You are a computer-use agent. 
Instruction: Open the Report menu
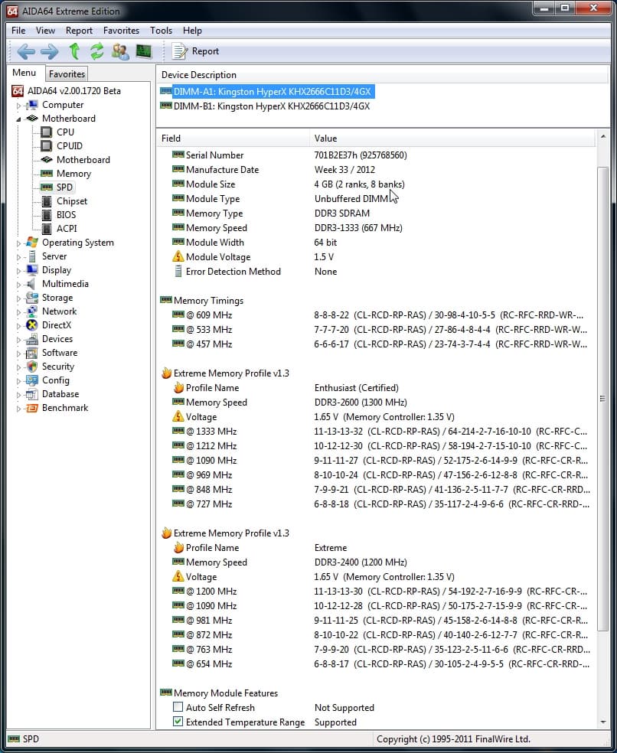pos(79,31)
